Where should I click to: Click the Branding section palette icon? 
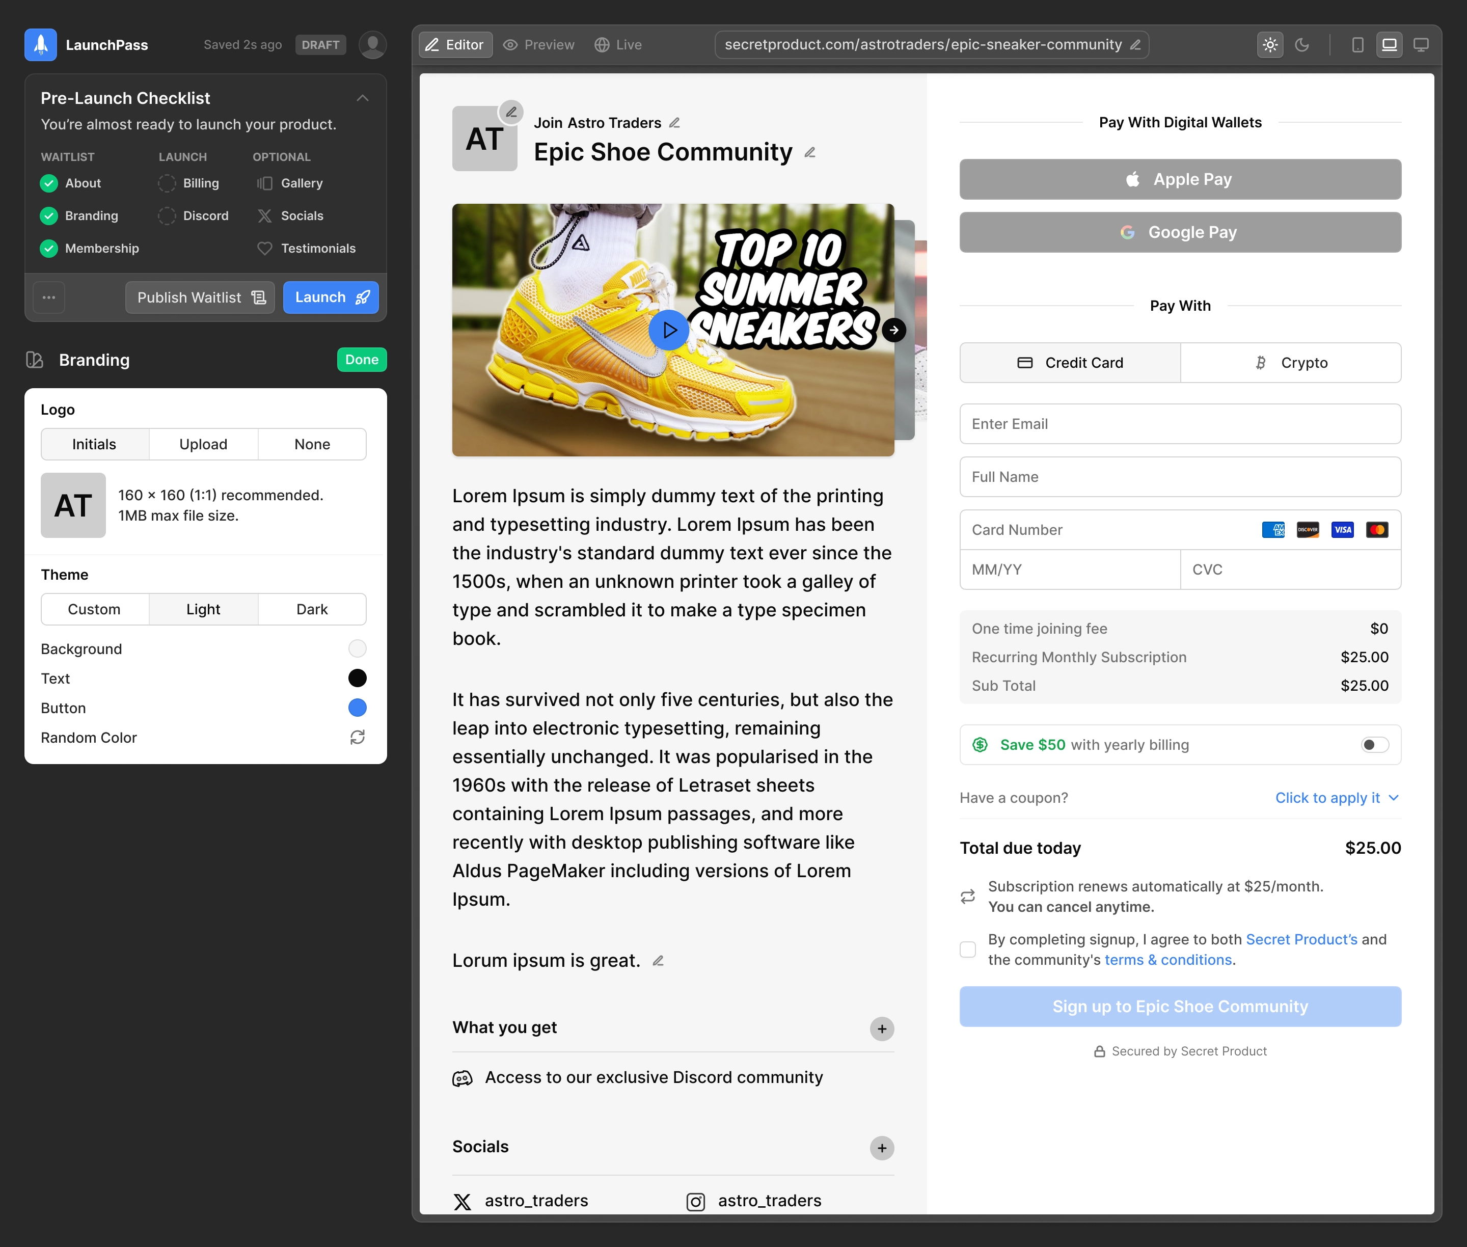point(35,360)
